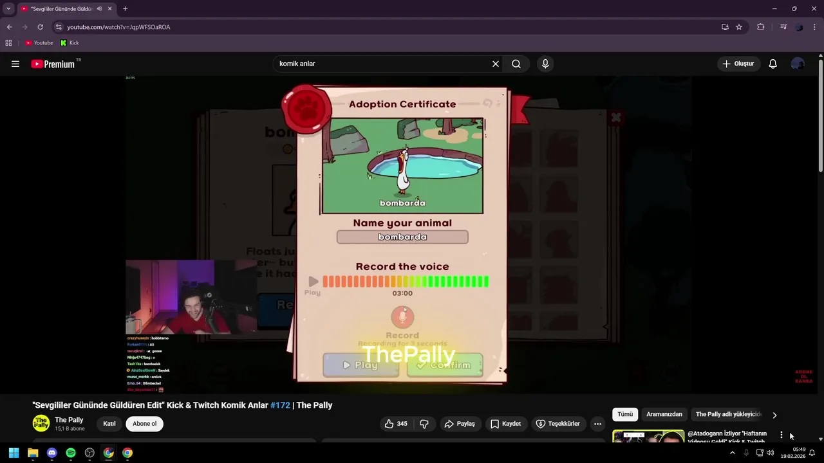Click the youtube.com URL address bar
The width and height of the screenshot is (824, 463).
tap(118, 27)
